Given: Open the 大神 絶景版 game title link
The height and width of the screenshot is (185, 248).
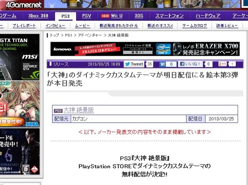Looking at the screenshot, I should 79,110.
